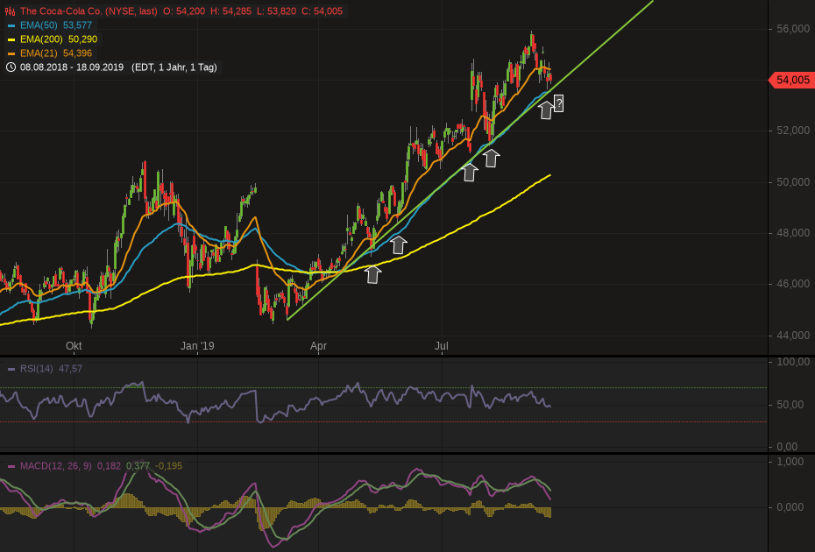Click the arrow marker next to question mark
Screen dimensions: 815x552
coord(546,110)
